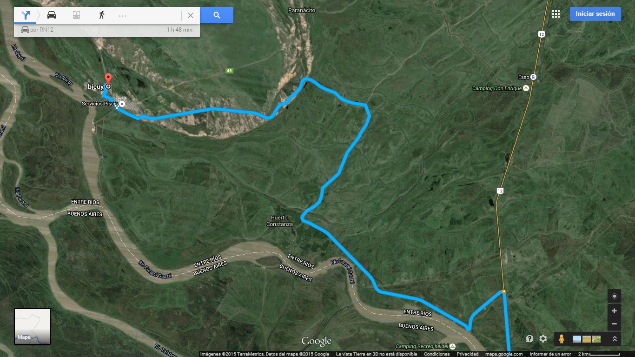Close the directions panel
Image resolution: width=635 pixels, height=357 pixels.
click(x=191, y=15)
